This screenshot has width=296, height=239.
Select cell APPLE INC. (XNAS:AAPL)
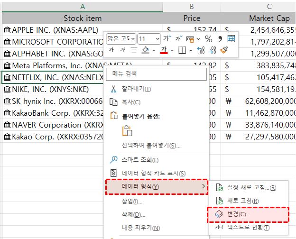point(55,30)
